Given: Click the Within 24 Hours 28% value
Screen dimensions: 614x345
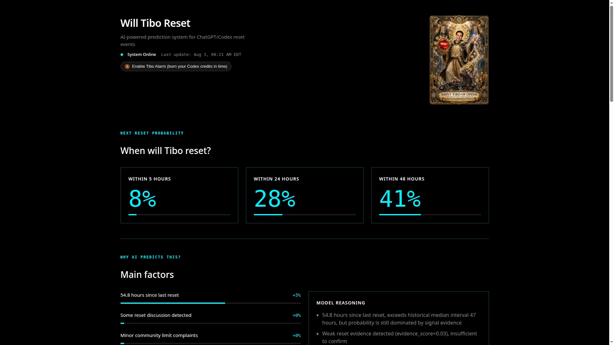Looking at the screenshot, I should pyautogui.click(x=275, y=198).
